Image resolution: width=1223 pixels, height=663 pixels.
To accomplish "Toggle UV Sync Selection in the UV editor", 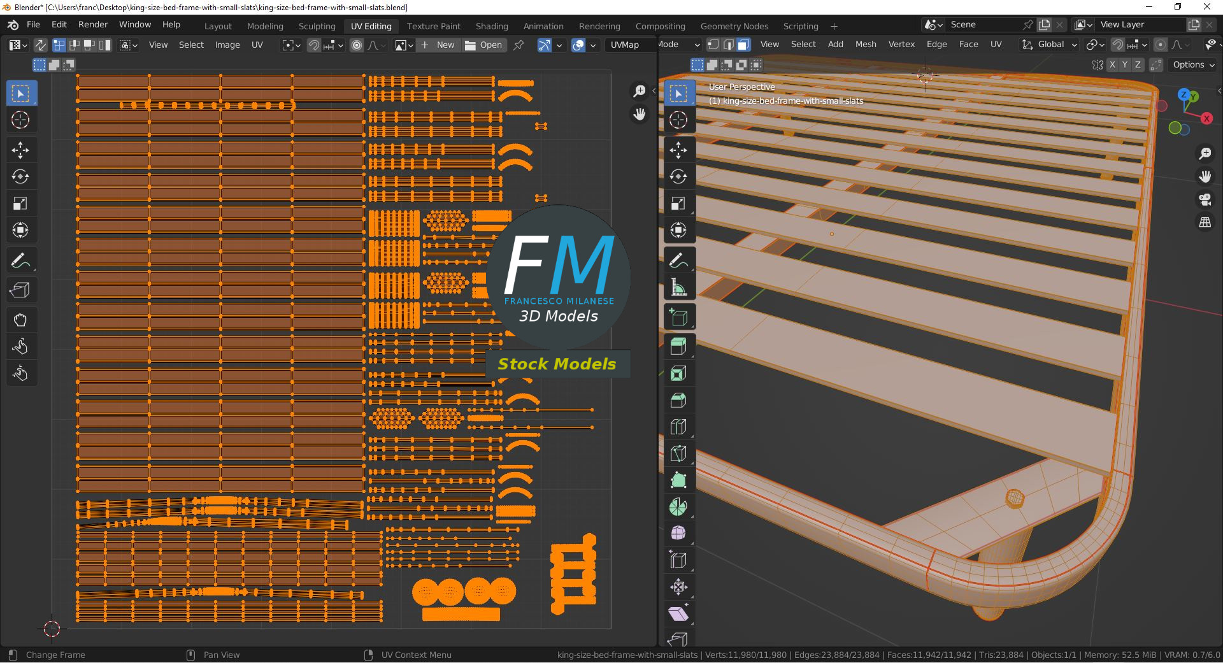I will [x=40, y=45].
